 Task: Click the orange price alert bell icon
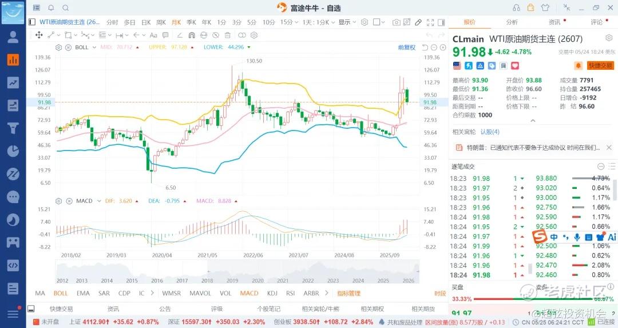pyautogui.click(x=578, y=65)
